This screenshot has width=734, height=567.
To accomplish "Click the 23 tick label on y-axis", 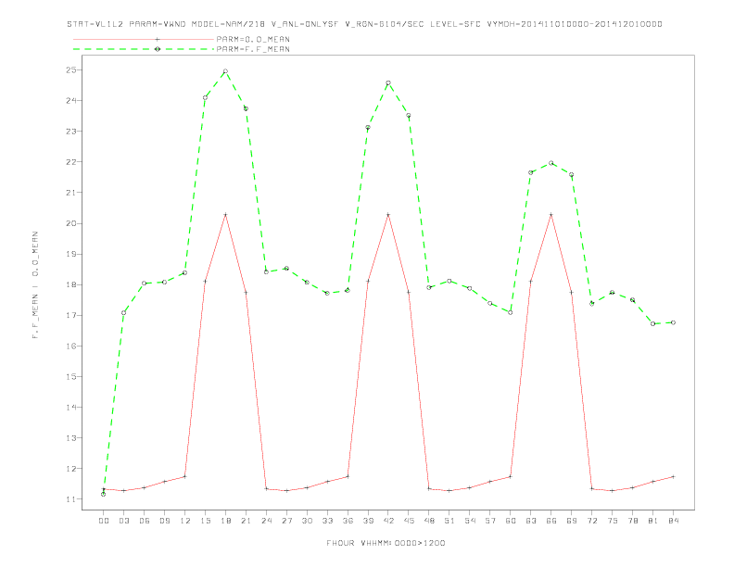I will click(71, 132).
